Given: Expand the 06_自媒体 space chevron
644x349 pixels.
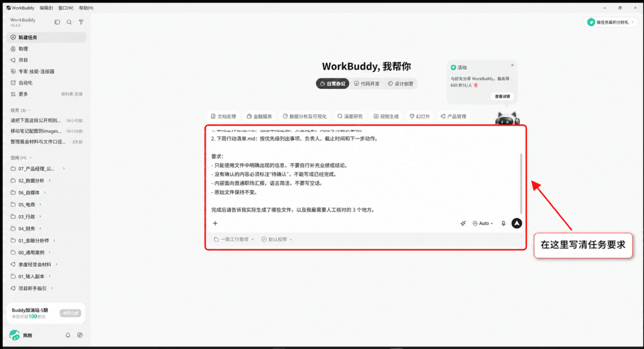Looking at the screenshot, I should pos(45,192).
